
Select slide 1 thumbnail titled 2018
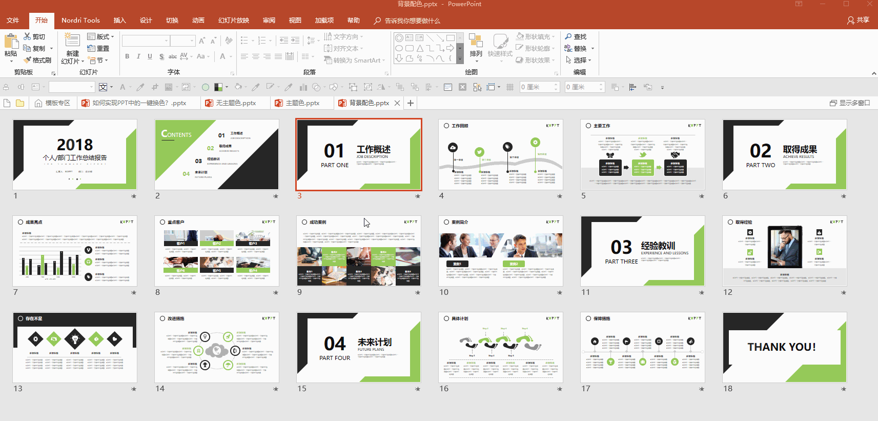pyautogui.click(x=75, y=155)
